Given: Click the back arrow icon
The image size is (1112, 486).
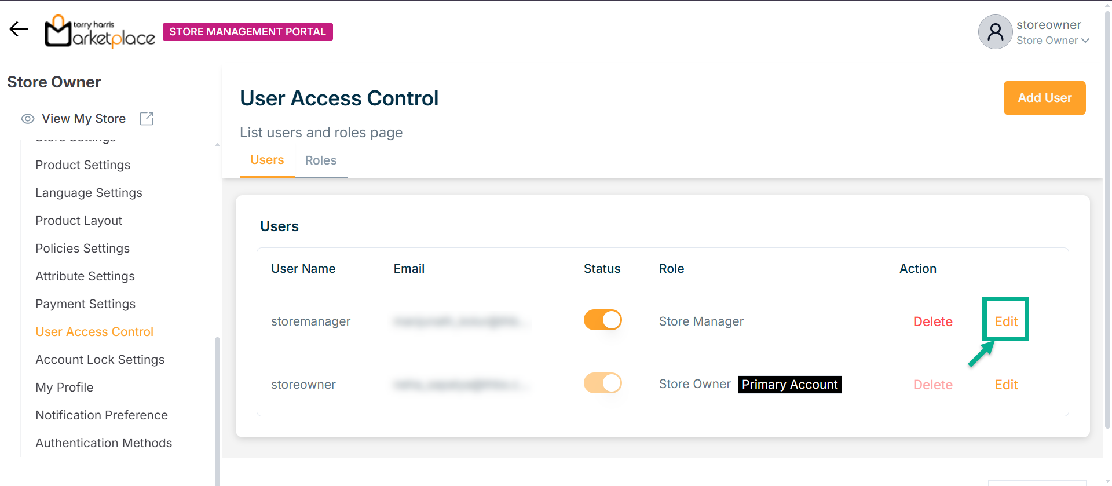Looking at the screenshot, I should point(19,29).
